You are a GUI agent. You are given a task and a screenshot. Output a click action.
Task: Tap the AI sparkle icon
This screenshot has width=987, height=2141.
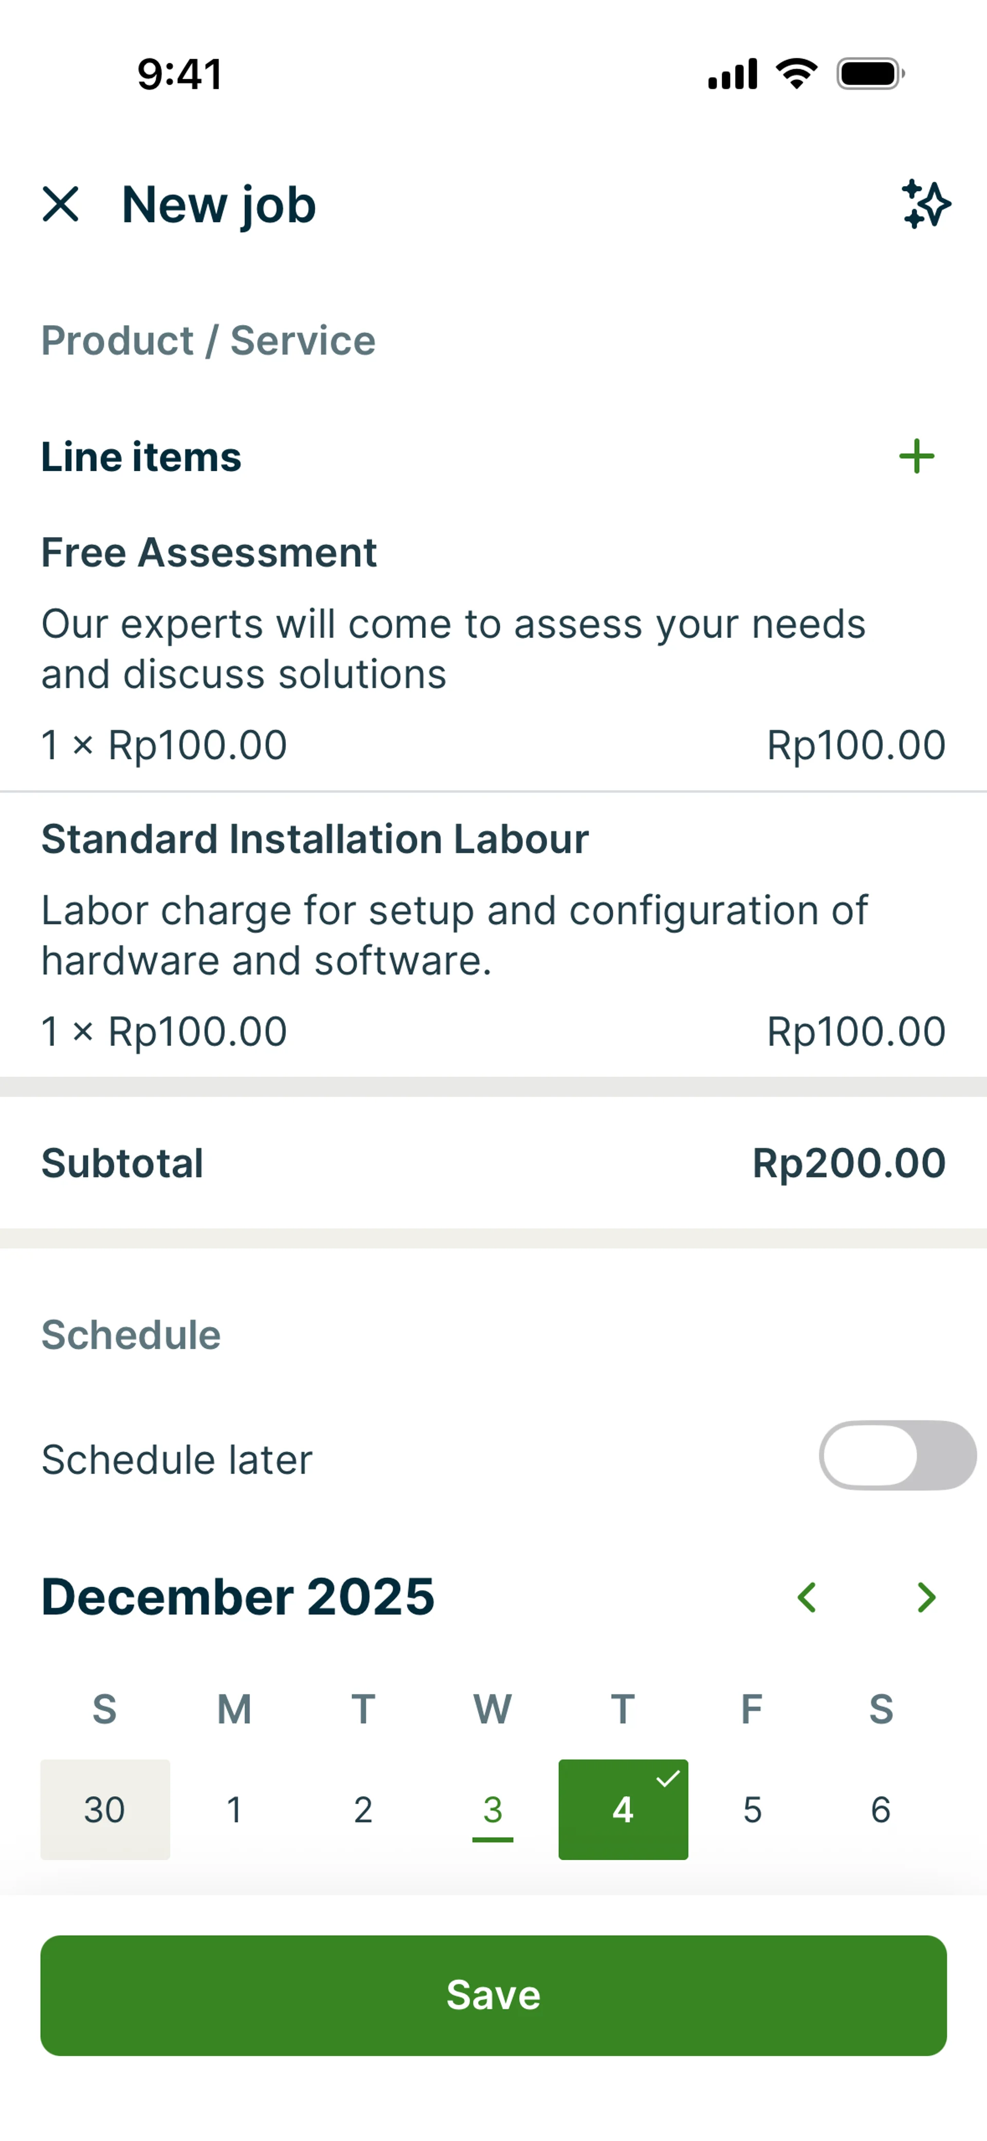click(x=925, y=204)
